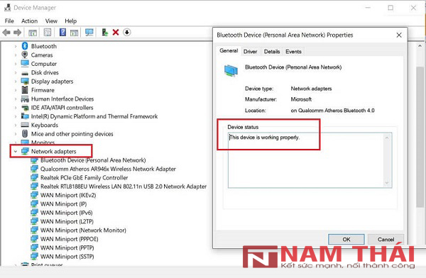The image size is (426, 278).
Task: Open the View menu
Action: 51,21
